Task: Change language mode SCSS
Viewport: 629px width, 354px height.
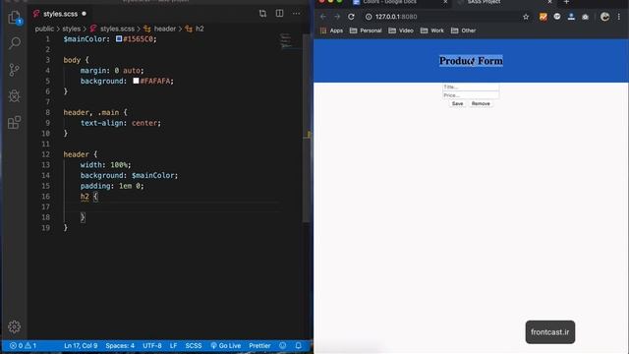Action: click(x=194, y=345)
